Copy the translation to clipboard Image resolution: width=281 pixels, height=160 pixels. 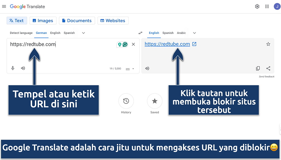[x=258, y=68]
